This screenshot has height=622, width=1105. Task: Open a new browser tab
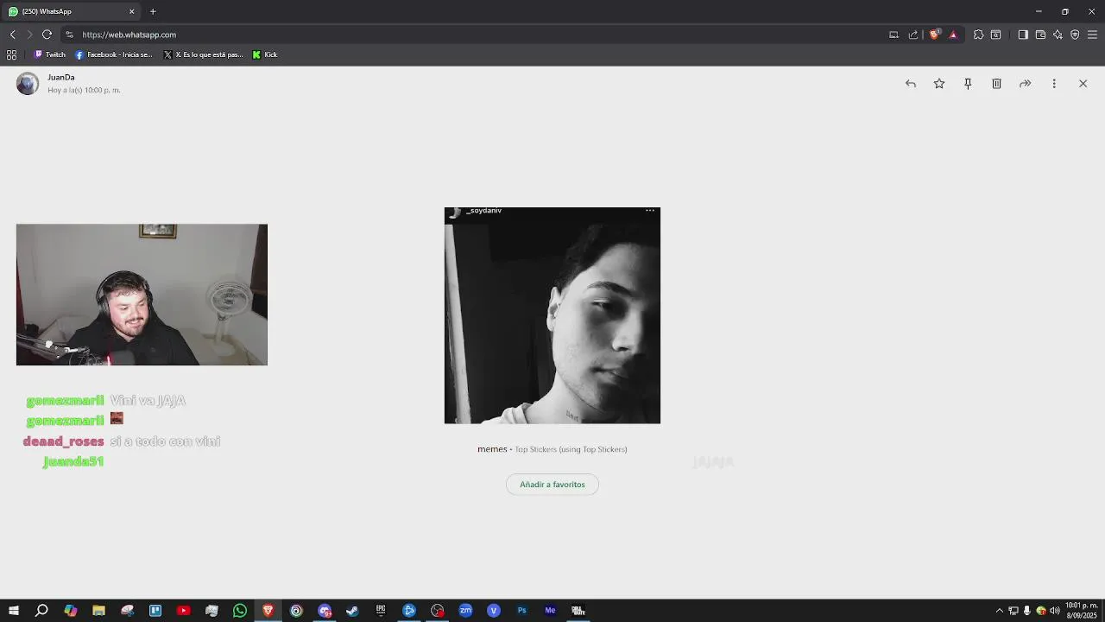tap(153, 11)
